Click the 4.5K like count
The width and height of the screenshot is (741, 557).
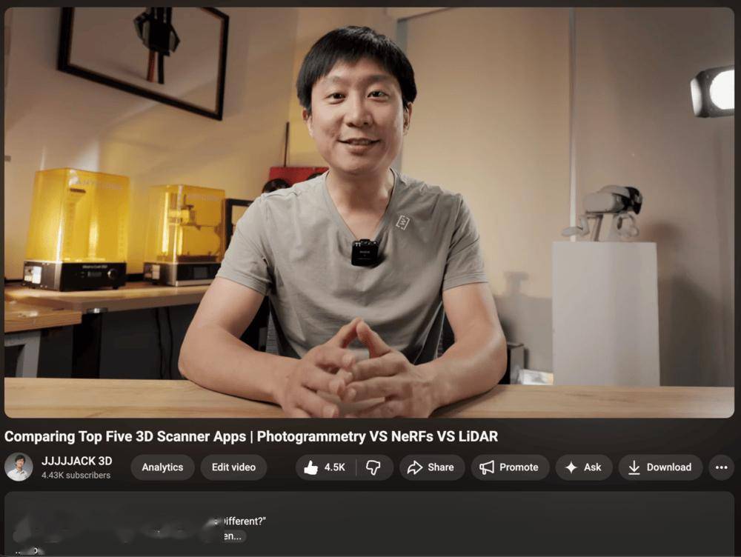tap(334, 467)
